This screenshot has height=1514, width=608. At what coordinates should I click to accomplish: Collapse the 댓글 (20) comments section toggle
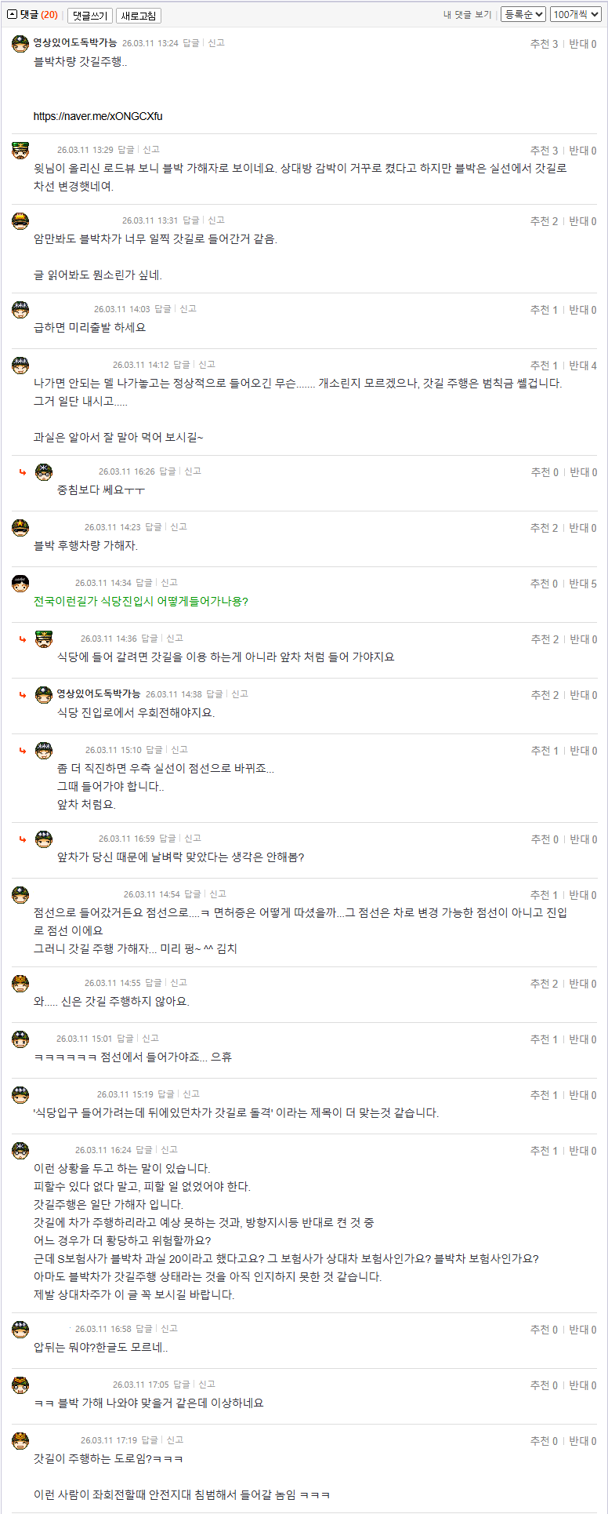click(x=13, y=15)
